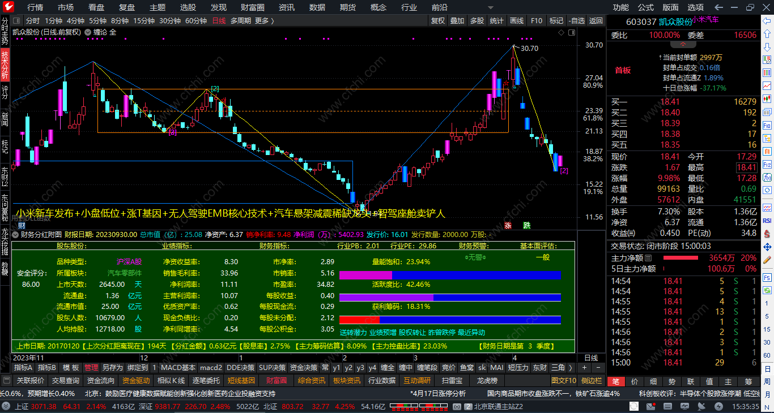Toggle the 侧边栏 sidebar button
Screen dimensions: 774x413
coord(592,381)
